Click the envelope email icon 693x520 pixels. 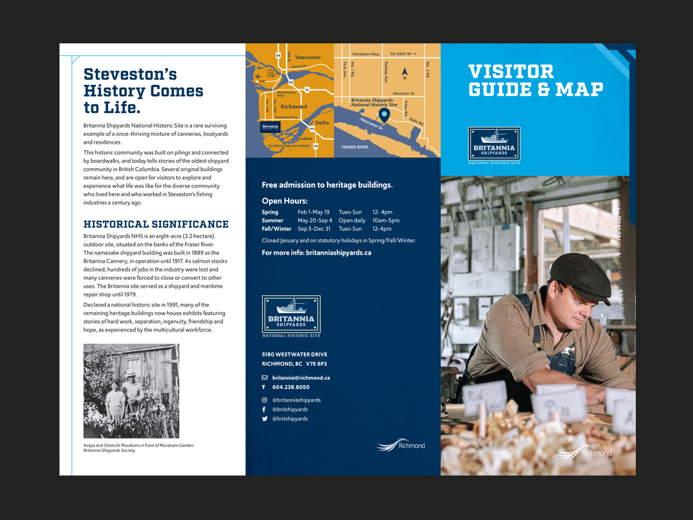264,377
